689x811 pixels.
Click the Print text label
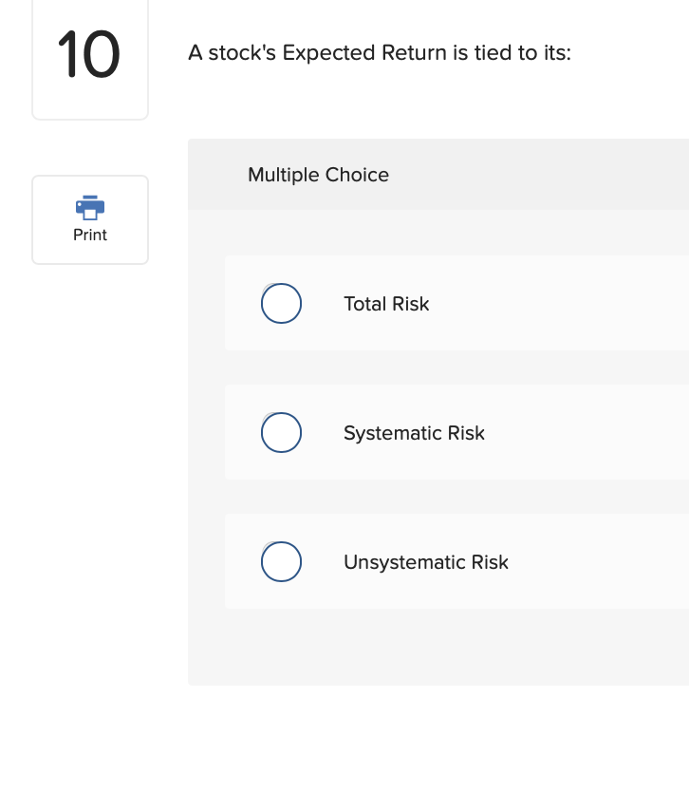pyautogui.click(x=90, y=235)
